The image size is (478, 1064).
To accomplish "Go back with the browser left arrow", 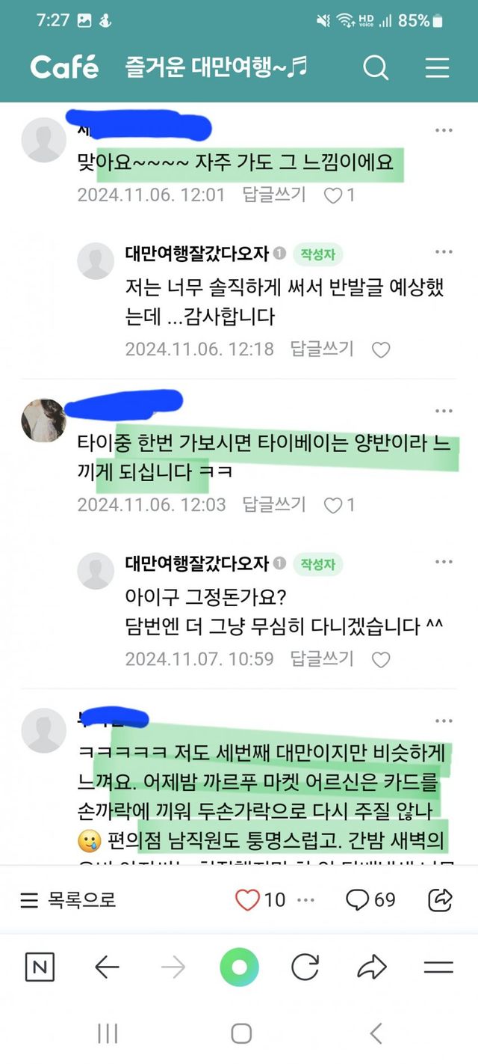I will click(107, 967).
